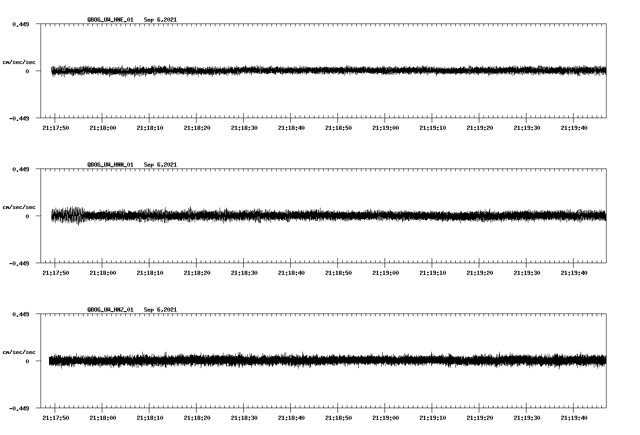Click the 0.449 upper limit on HNE axis
640x435 pixels.
coord(20,24)
